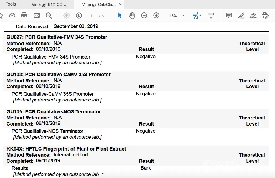Switch to the Tools tab

tap(11, 4)
